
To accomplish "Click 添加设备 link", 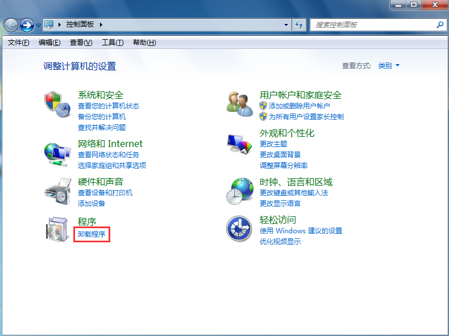I will (92, 203).
